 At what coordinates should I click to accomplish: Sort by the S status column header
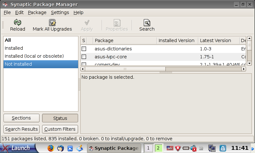click(x=84, y=40)
